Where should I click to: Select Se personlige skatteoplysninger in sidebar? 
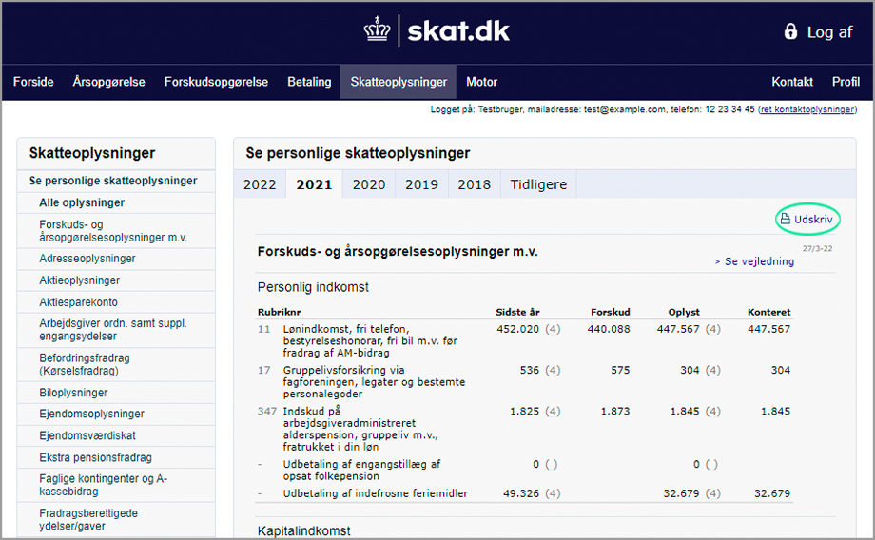click(x=113, y=181)
